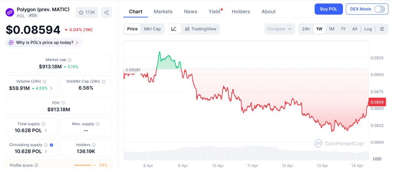
Task: Click the share icon button
Action: pyautogui.click(x=106, y=13)
